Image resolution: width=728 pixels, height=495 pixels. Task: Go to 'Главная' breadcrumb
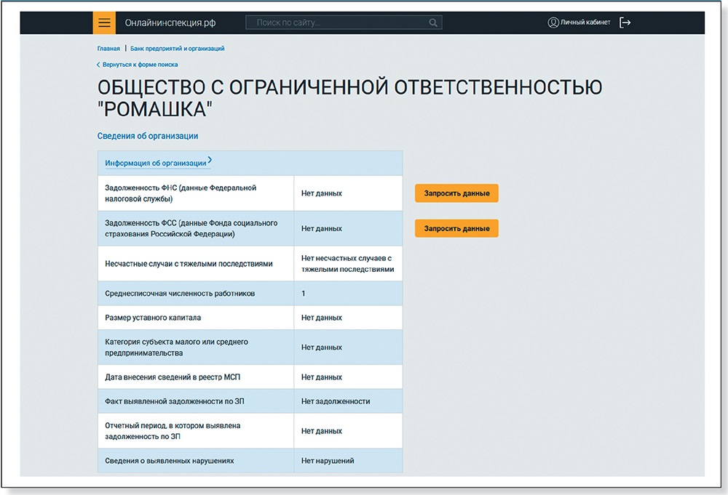(x=108, y=49)
